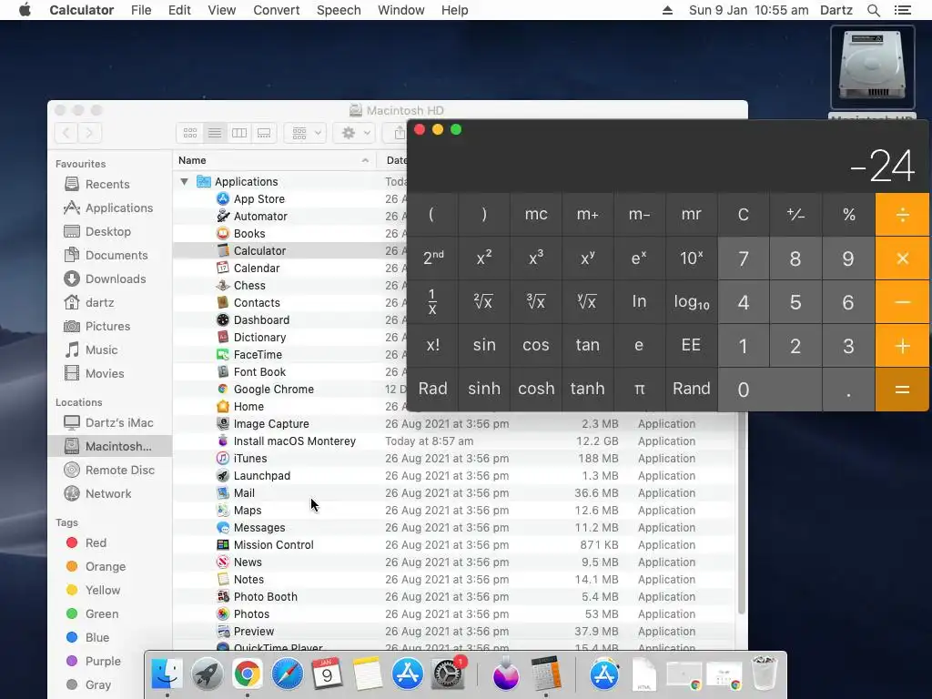
Task: Click the mc memory clear key
Action: pos(535,215)
